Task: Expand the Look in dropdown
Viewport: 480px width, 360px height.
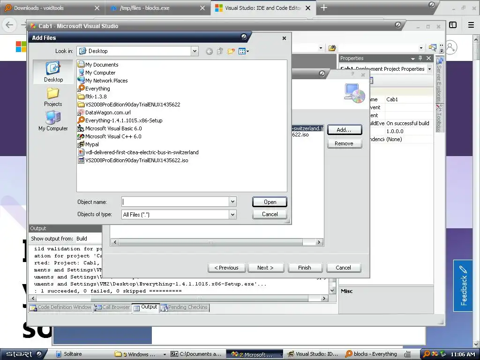Action: pos(195,51)
